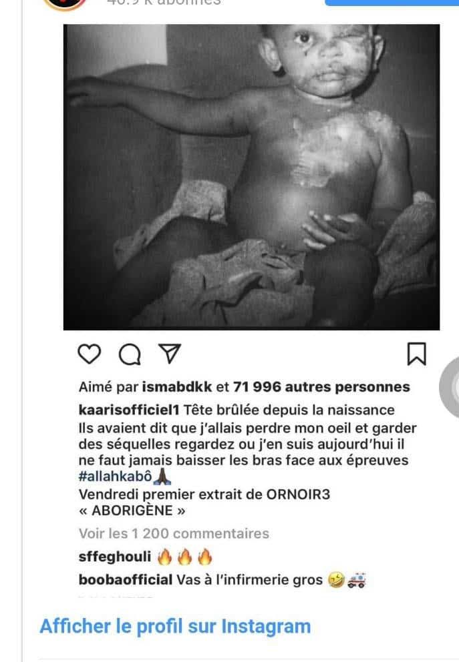View the 71 996 autres personnes likes
The image size is (459, 662).
coord(321,387)
